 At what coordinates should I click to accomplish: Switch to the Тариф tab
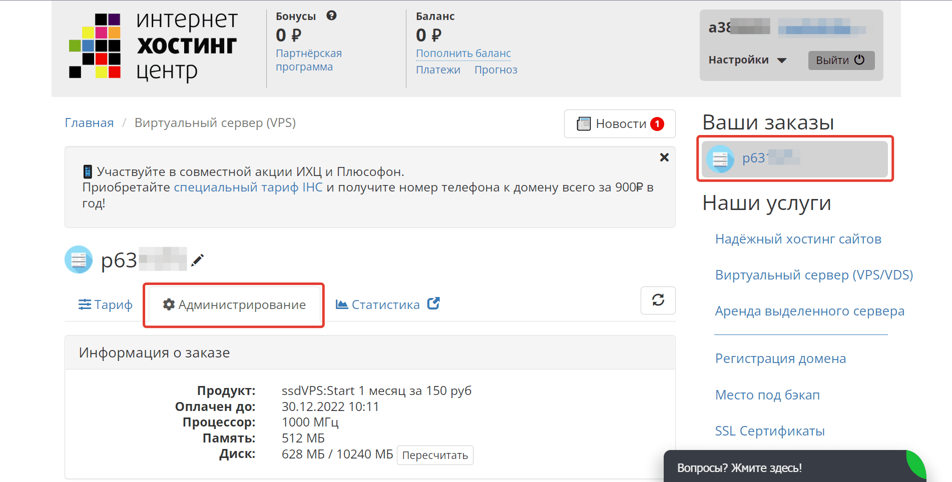106,304
